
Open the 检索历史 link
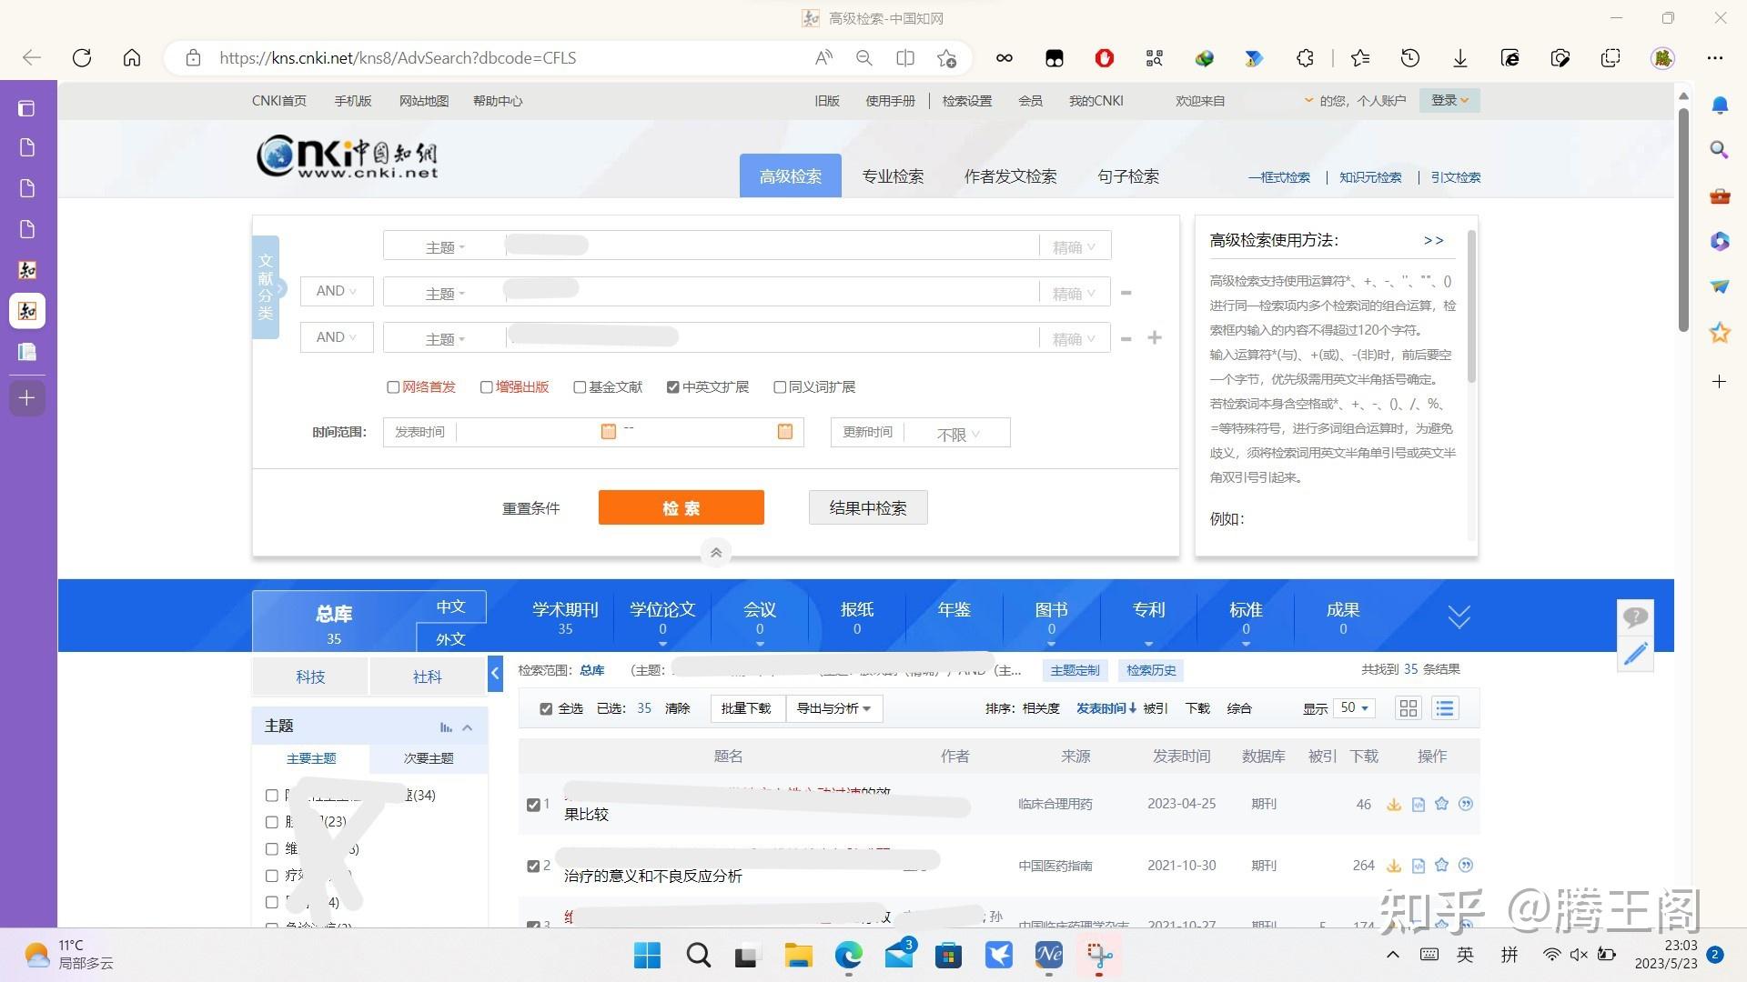coord(1151,670)
